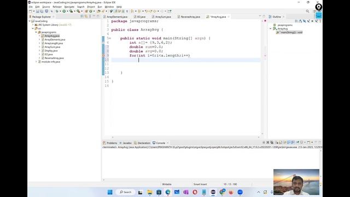Click the Coverage toolbar icon
This screenshot has width=350, height=197.
71,11
